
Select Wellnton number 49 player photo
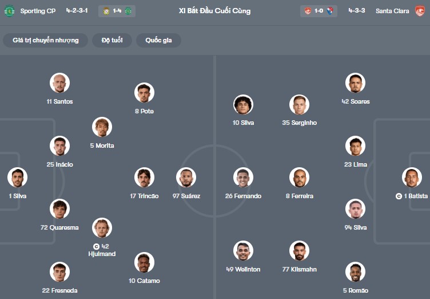pos(243,251)
